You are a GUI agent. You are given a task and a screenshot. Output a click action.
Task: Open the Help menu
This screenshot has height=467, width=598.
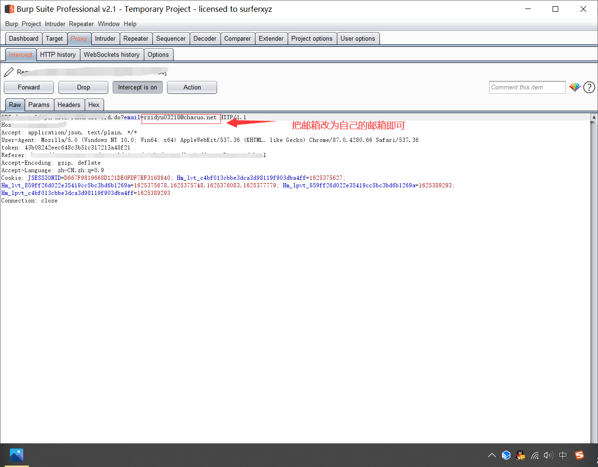click(130, 24)
